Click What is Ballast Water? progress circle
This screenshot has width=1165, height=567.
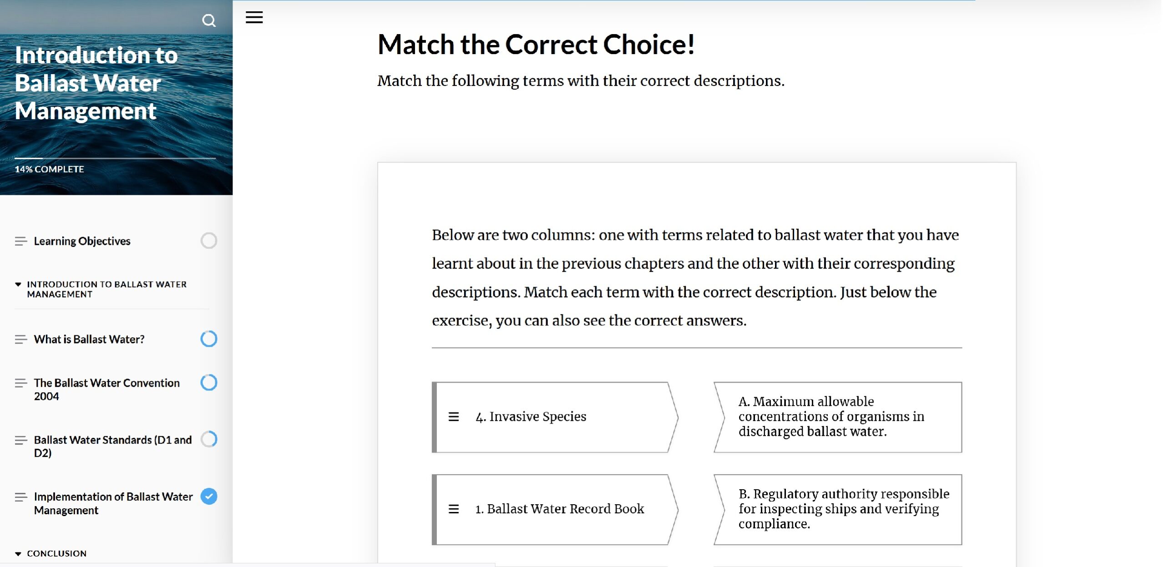[209, 339]
